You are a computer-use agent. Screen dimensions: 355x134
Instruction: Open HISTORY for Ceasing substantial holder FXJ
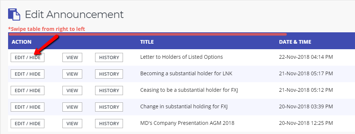pyautogui.click(x=109, y=91)
